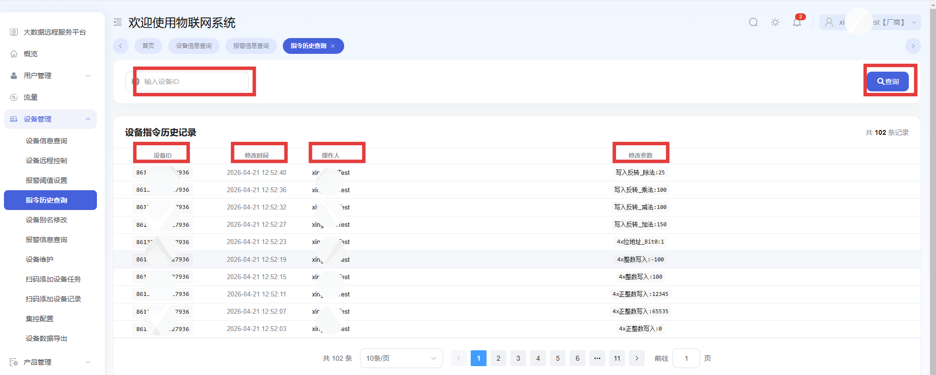This screenshot has height=375, width=936.
Task: Click the 概览 home icon
Action: 14,54
